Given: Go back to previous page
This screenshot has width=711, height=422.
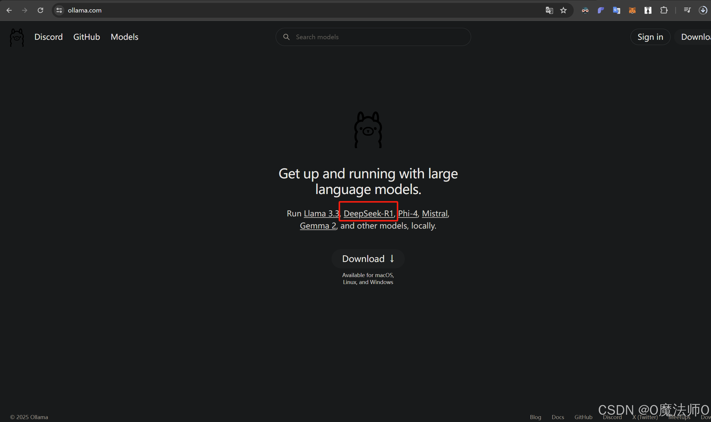Looking at the screenshot, I should (9, 10).
